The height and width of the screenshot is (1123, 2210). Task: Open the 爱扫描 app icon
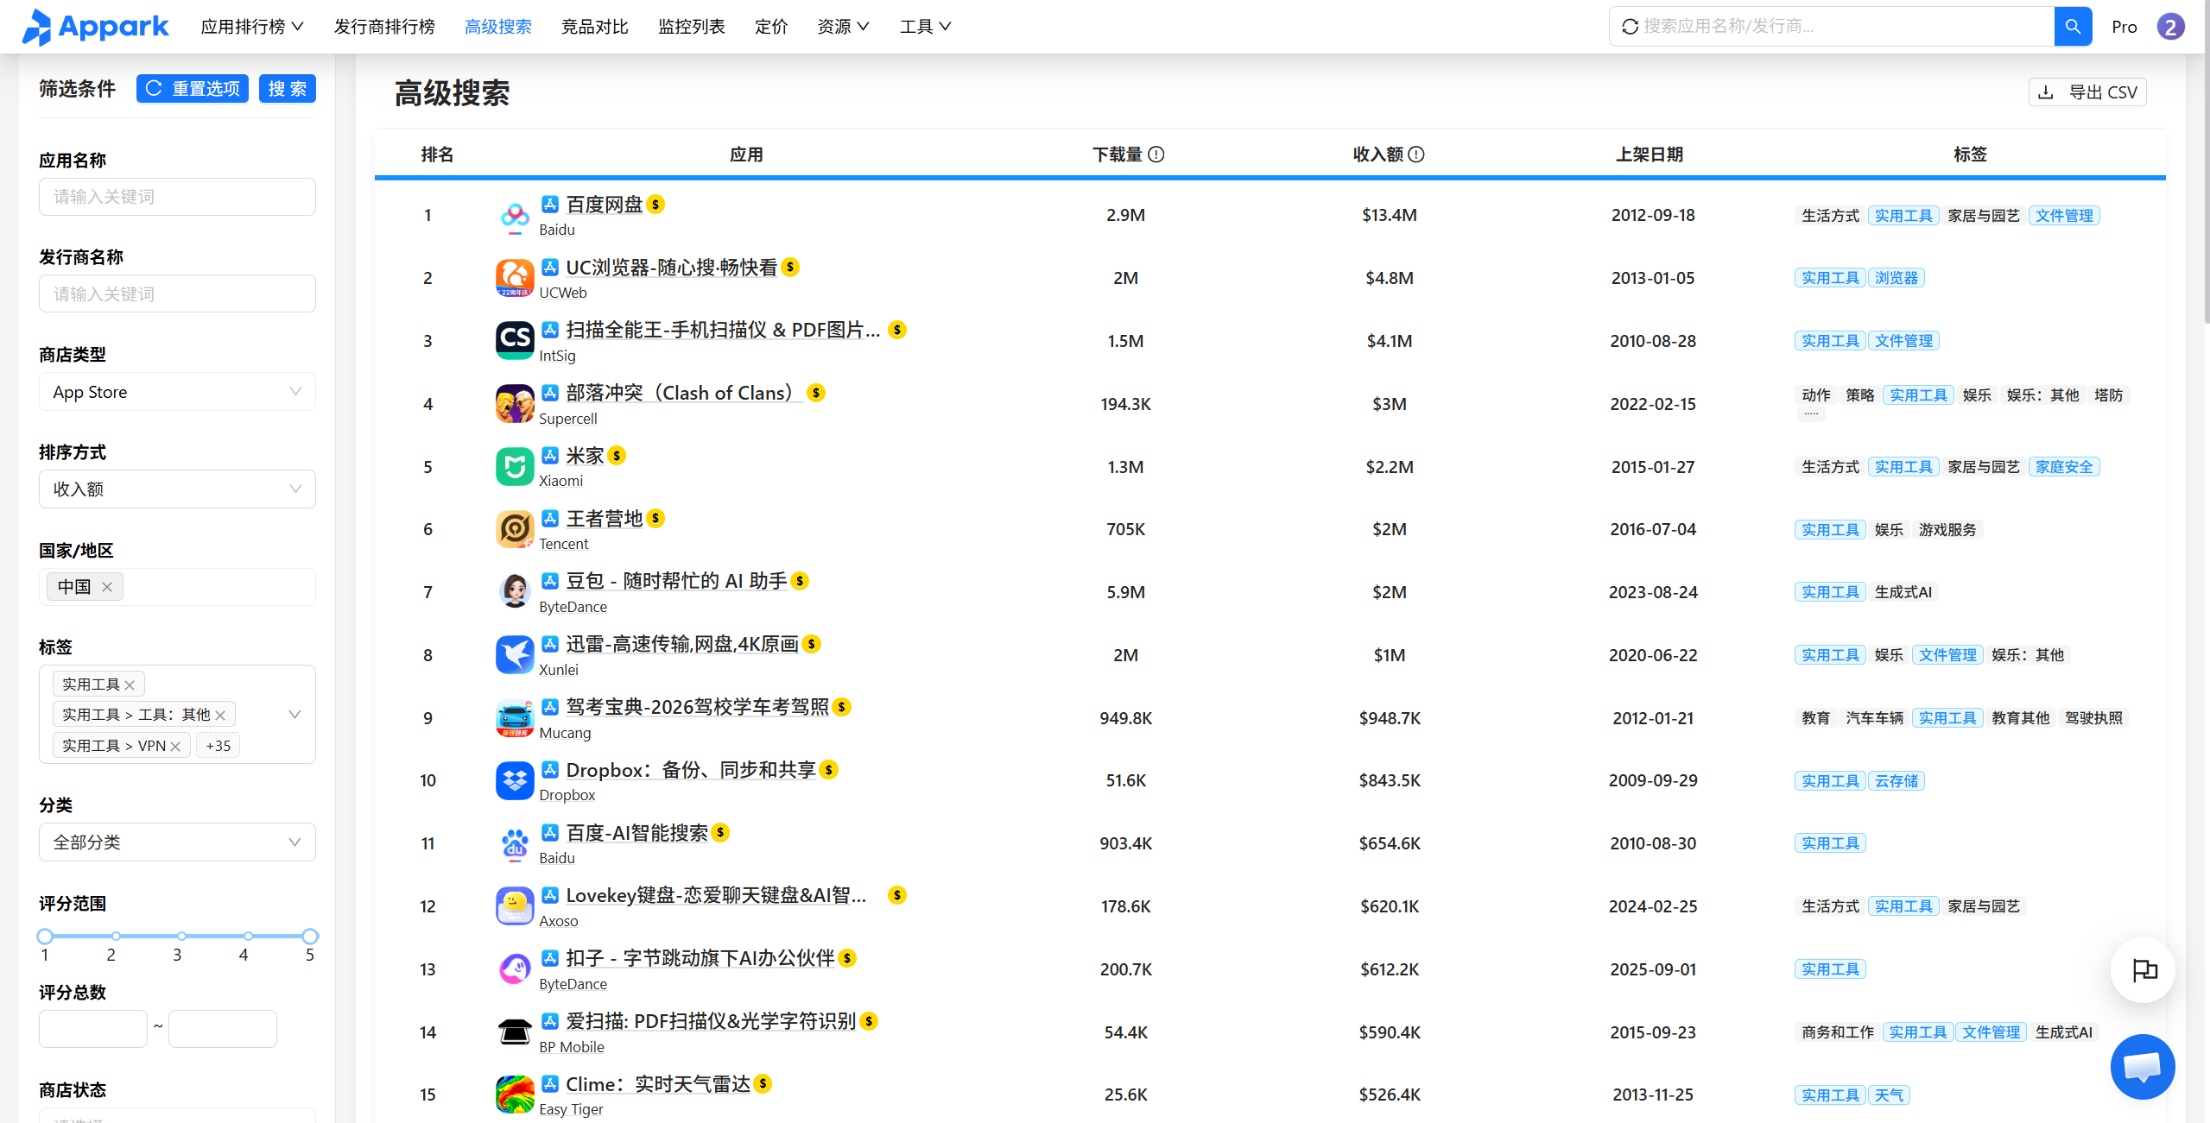click(515, 1032)
